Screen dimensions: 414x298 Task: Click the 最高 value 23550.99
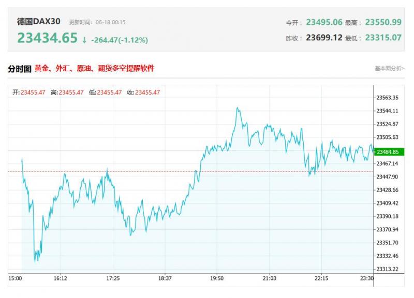[383, 22]
